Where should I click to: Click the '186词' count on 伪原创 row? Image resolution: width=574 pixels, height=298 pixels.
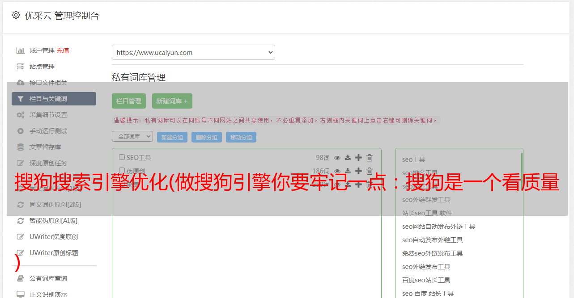click(321, 171)
